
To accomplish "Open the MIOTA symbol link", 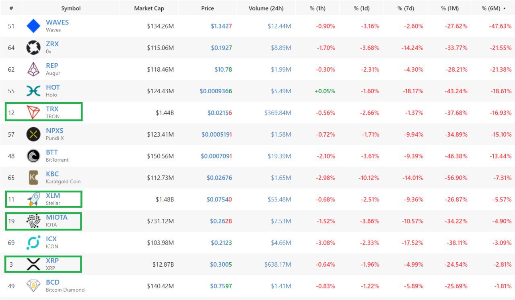I will [57, 217].
